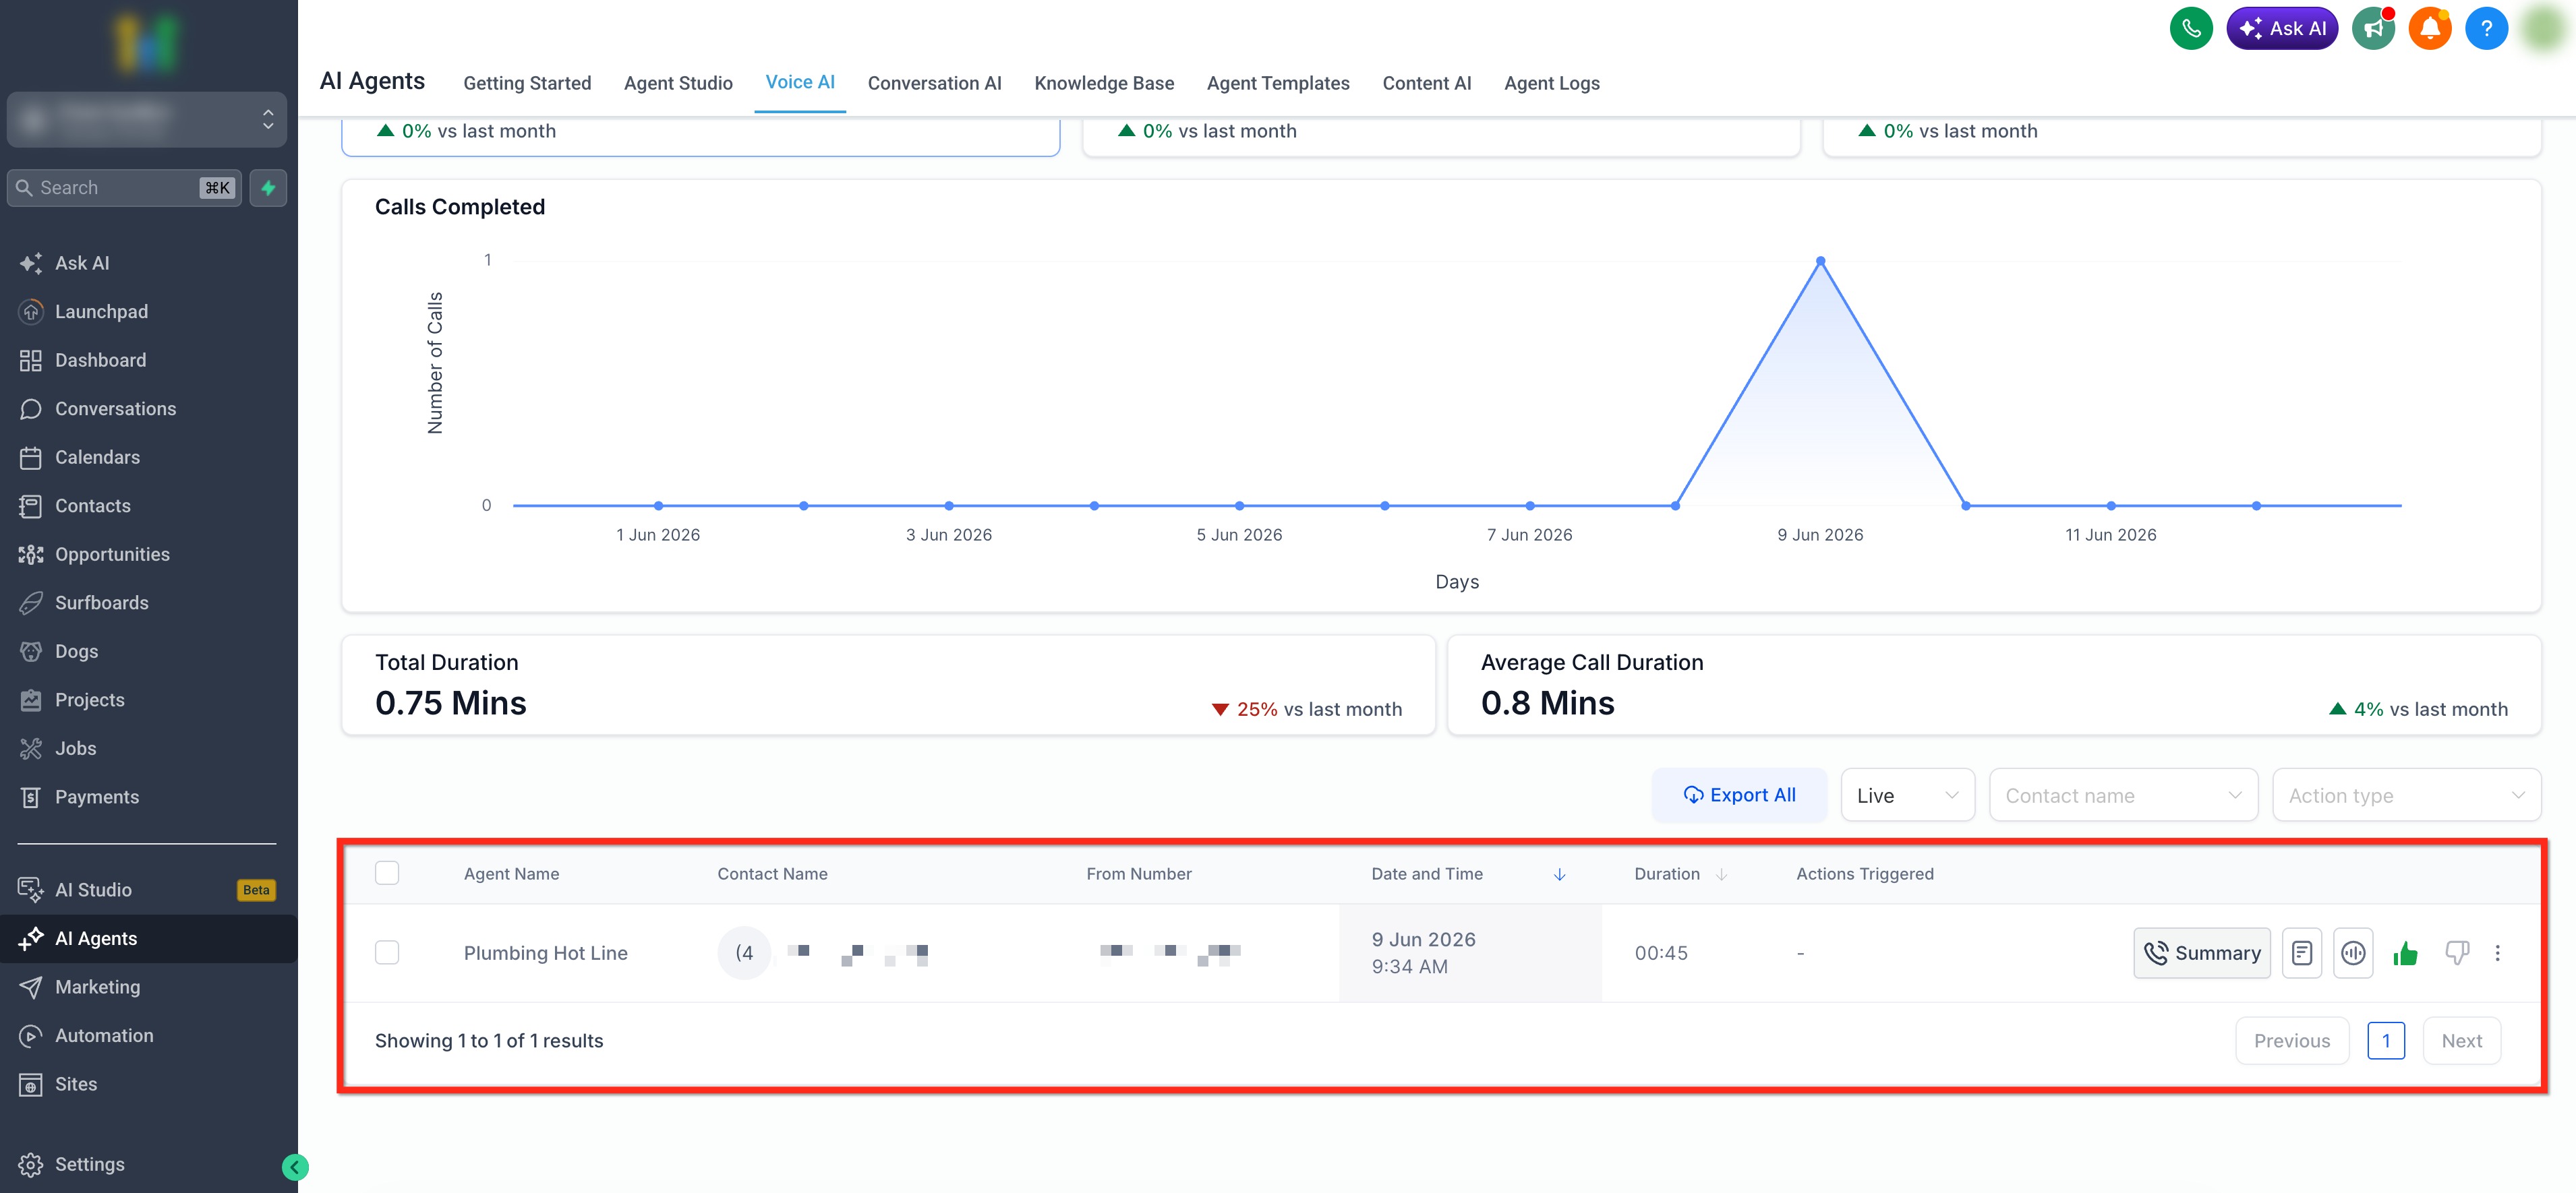Select AI Agents in the sidebar

tap(148, 938)
